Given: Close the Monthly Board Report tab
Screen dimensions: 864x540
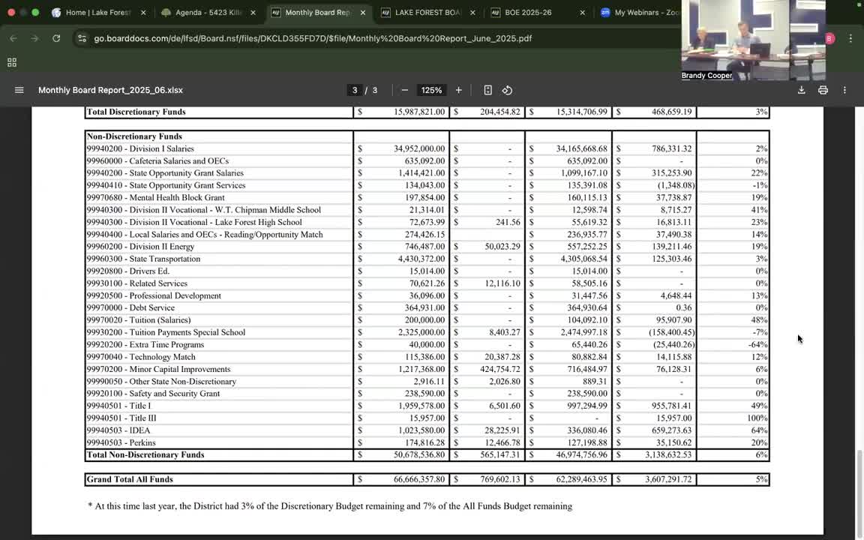Looking at the screenshot, I should pyautogui.click(x=363, y=13).
